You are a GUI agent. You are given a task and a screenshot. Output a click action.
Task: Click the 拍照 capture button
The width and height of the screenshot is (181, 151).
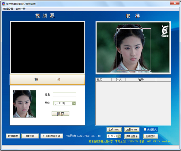47,79
